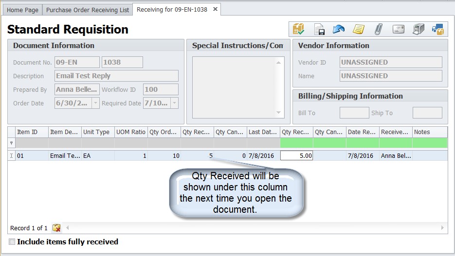Viewport: 455px width, 256px height.
Task: Click the printer icon
Action: 419,30
